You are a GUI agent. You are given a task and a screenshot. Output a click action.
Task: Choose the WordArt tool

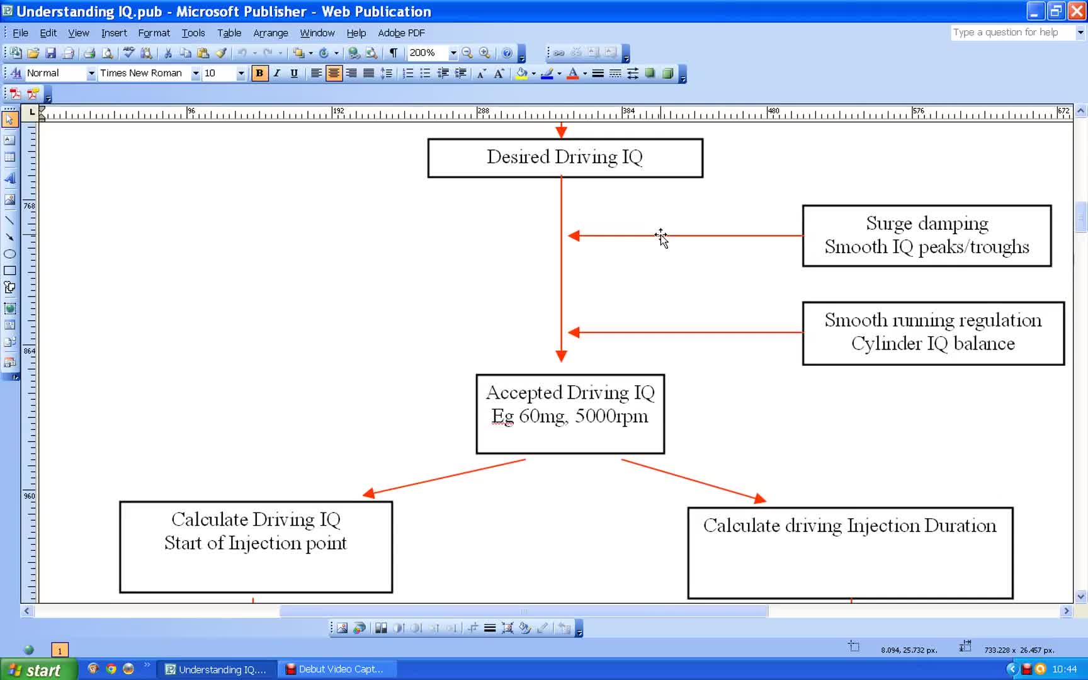(x=9, y=179)
